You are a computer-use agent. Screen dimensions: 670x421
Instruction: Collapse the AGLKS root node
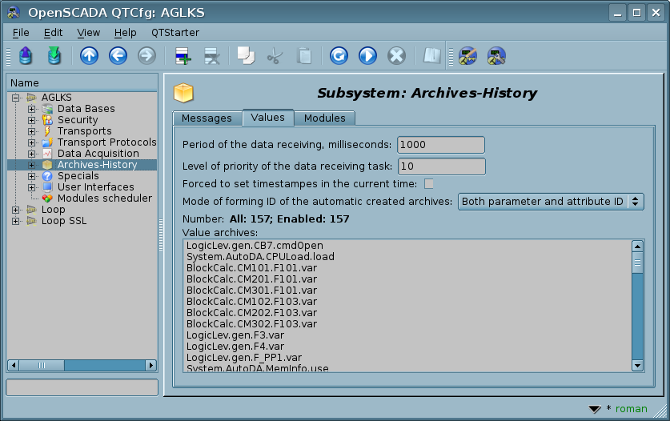(16, 98)
